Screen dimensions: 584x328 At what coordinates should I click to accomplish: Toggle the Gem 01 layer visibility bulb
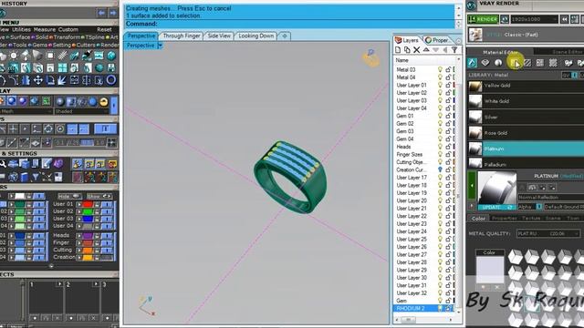(x=440, y=116)
